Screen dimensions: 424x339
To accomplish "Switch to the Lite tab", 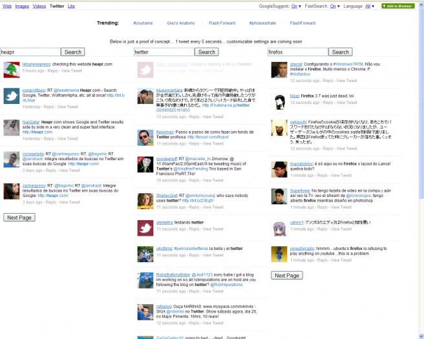I will coord(71,6).
